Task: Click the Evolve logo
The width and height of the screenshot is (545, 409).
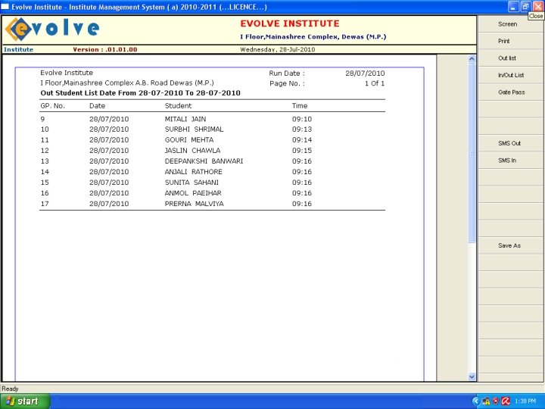Action: pyautogui.click(x=52, y=30)
